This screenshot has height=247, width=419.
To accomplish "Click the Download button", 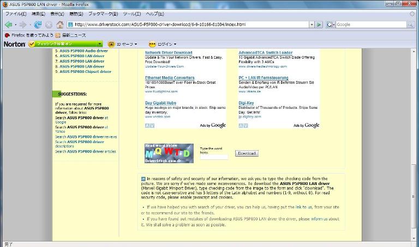I will coord(247,153).
